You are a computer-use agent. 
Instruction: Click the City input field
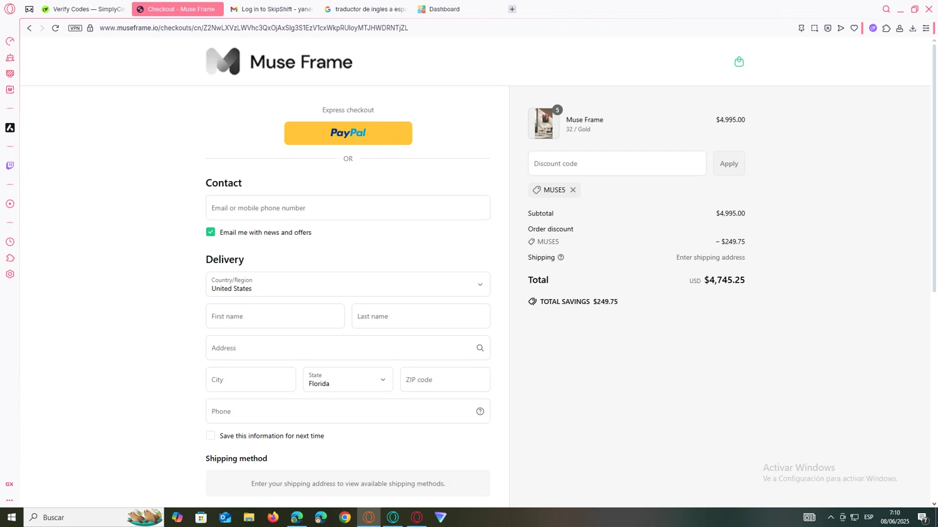click(x=251, y=379)
